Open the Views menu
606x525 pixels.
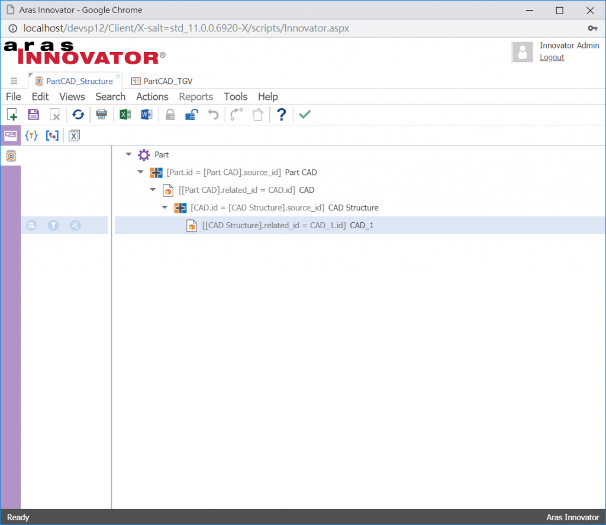(x=72, y=96)
